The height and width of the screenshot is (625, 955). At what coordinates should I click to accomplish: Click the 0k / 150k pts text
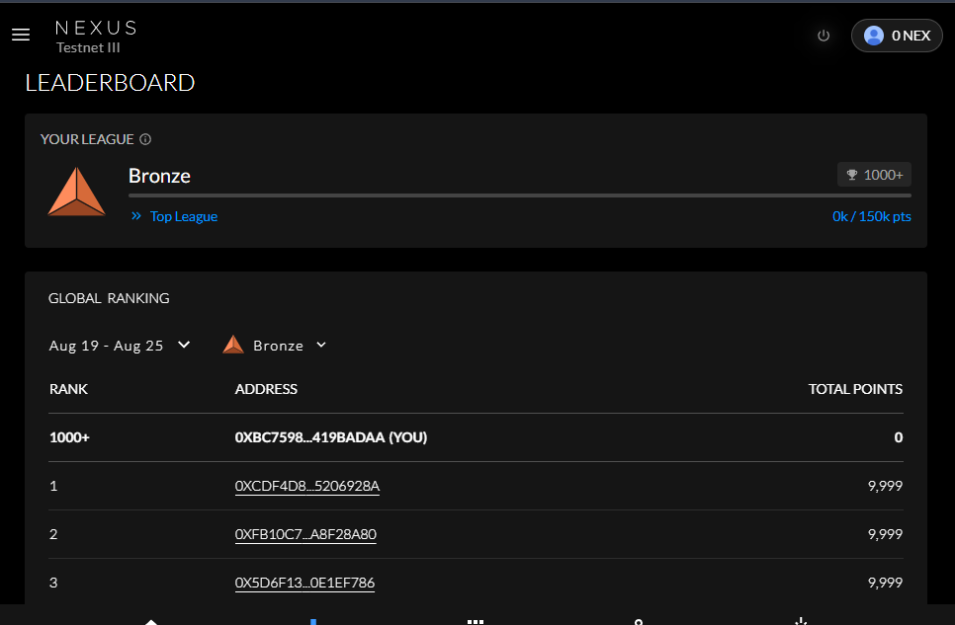click(x=872, y=216)
